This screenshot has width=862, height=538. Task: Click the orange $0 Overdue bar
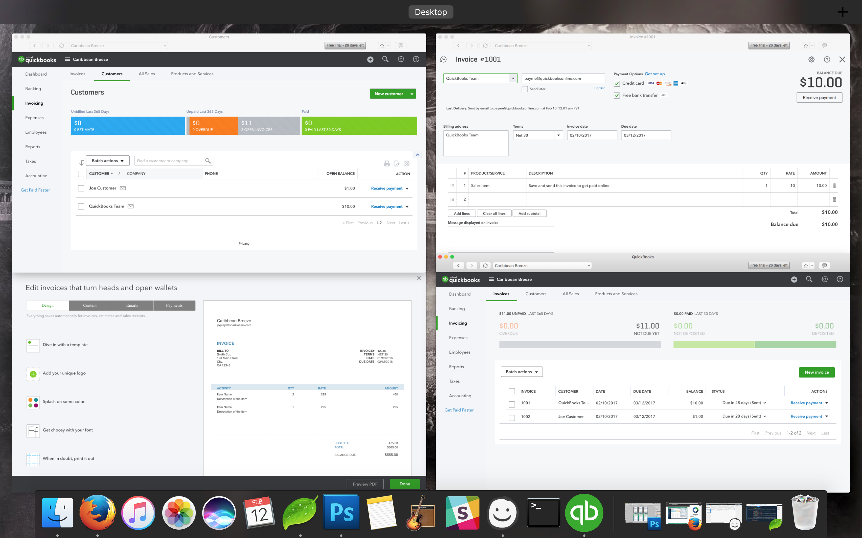(213, 126)
